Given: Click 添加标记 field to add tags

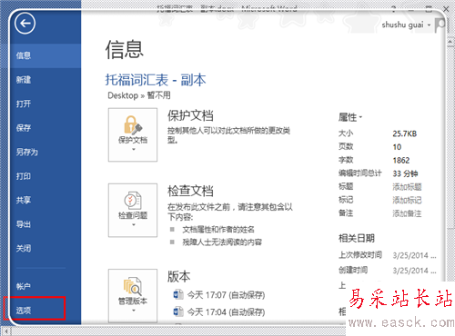Looking at the screenshot, I should point(407,201).
